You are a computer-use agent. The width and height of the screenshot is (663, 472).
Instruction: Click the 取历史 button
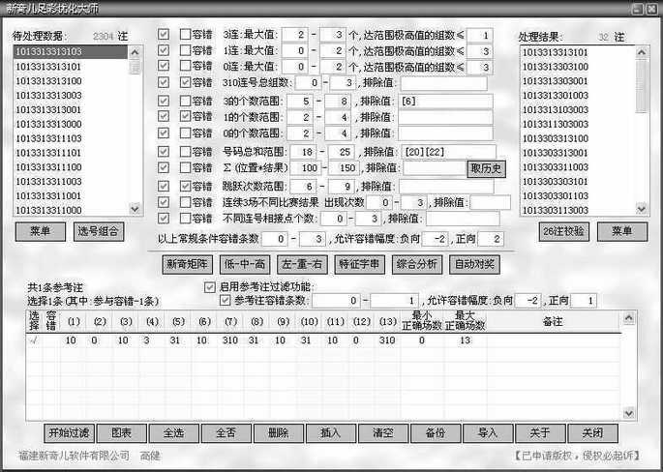[487, 168]
